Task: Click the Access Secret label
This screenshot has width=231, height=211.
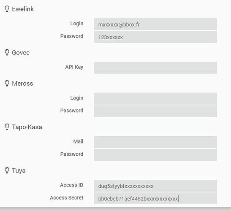Action: (67, 197)
